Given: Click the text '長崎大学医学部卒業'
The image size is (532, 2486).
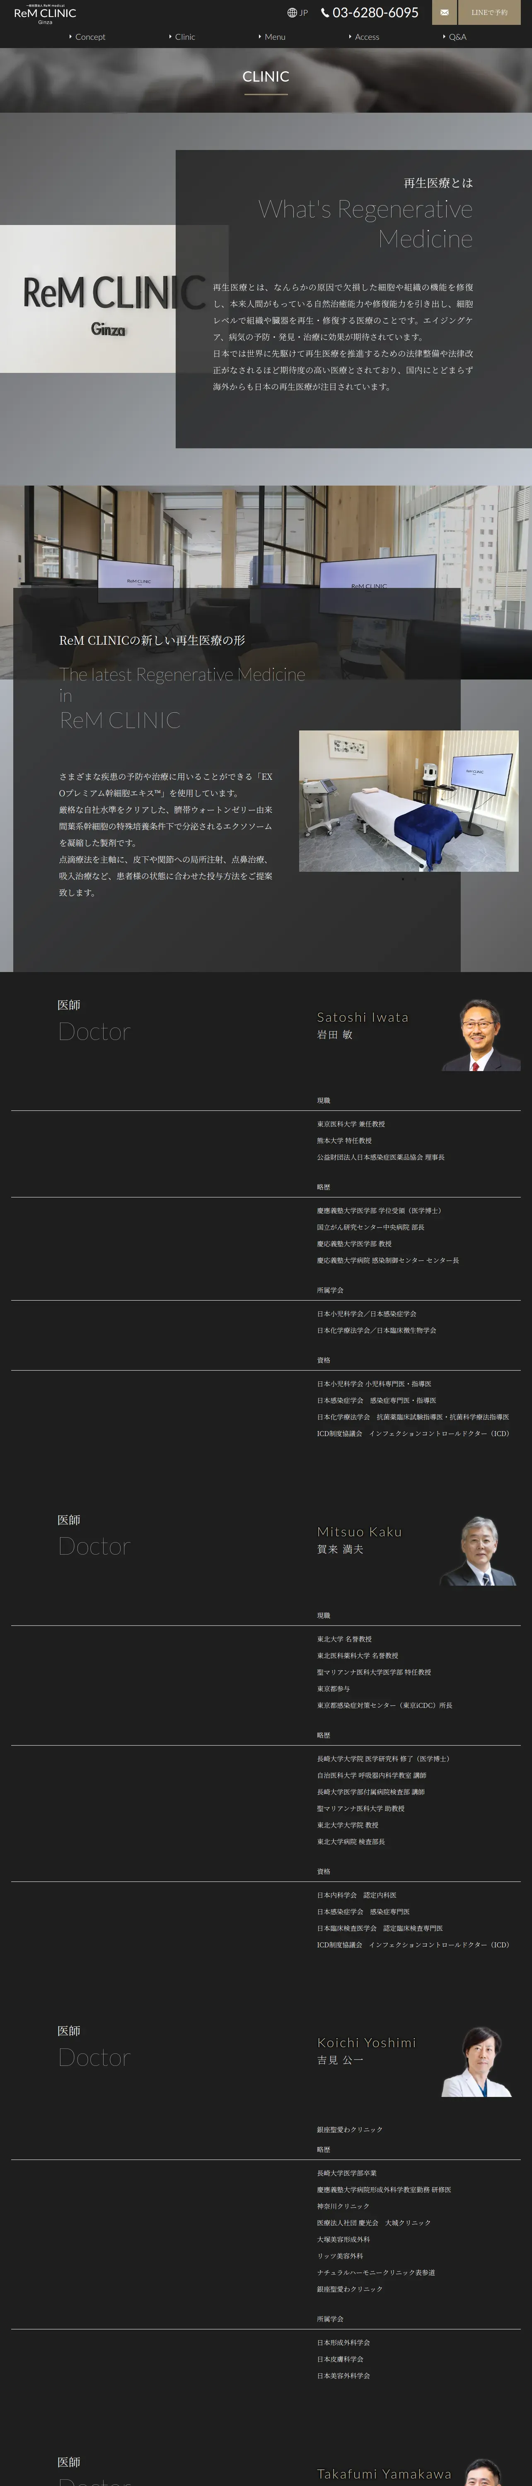Looking at the screenshot, I should point(347,2173).
